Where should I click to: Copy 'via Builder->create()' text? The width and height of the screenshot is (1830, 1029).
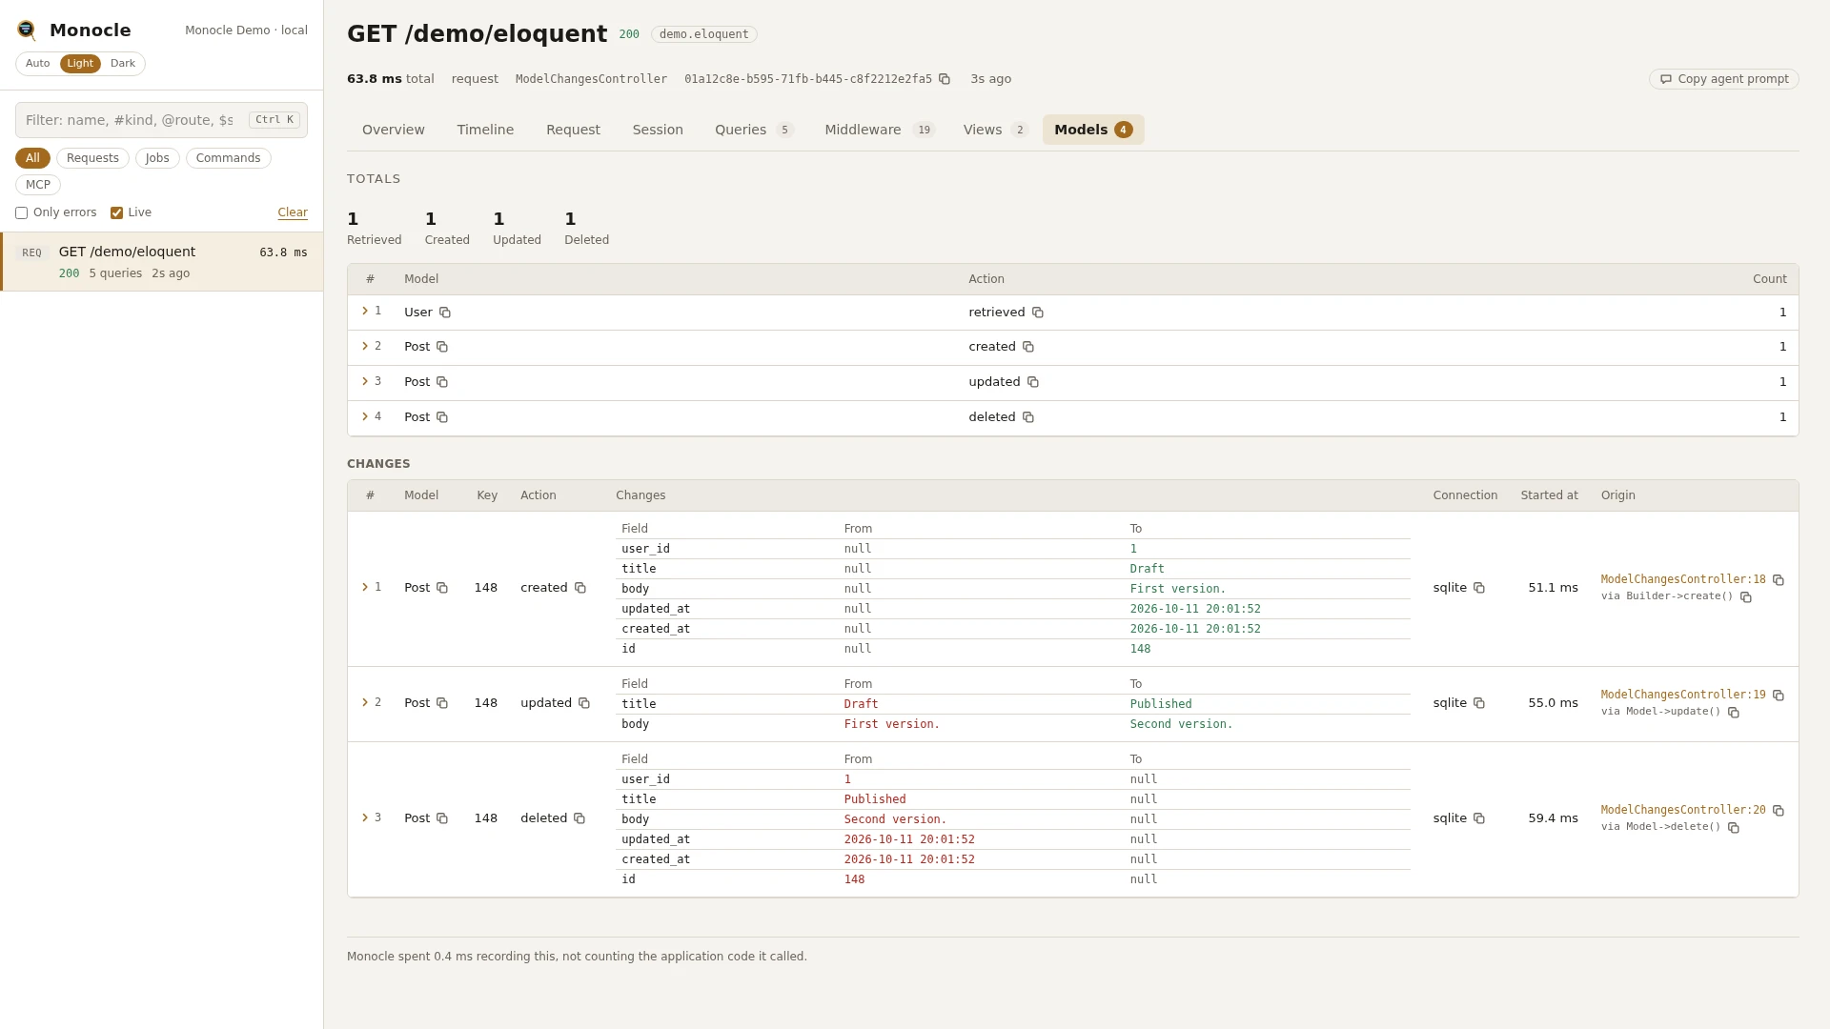click(x=1746, y=597)
